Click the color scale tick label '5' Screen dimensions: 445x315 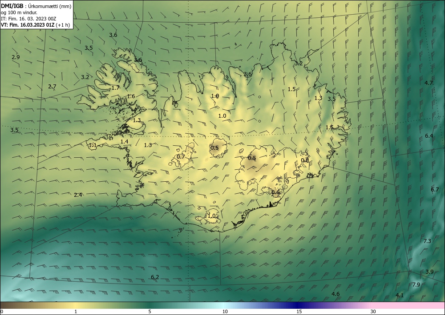150,312
